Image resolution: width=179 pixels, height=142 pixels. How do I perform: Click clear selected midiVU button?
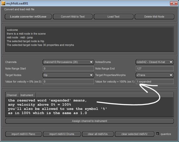tap(134, 134)
